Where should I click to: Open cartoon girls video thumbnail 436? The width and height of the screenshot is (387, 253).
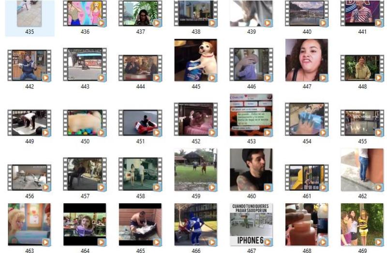pos(85,13)
